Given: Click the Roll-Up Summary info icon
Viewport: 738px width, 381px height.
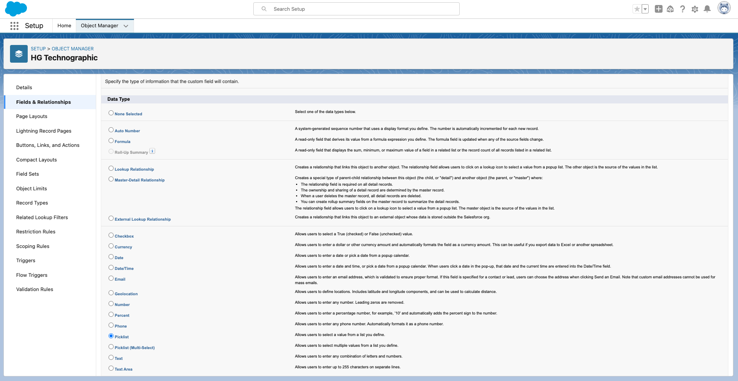Looking at the screenshot, I should tap(152, 151).
